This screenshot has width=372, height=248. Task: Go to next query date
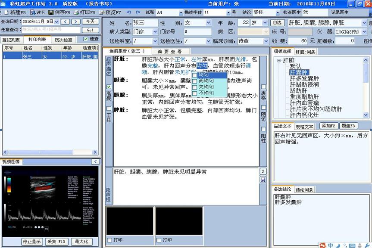click(x=76, y=22)
